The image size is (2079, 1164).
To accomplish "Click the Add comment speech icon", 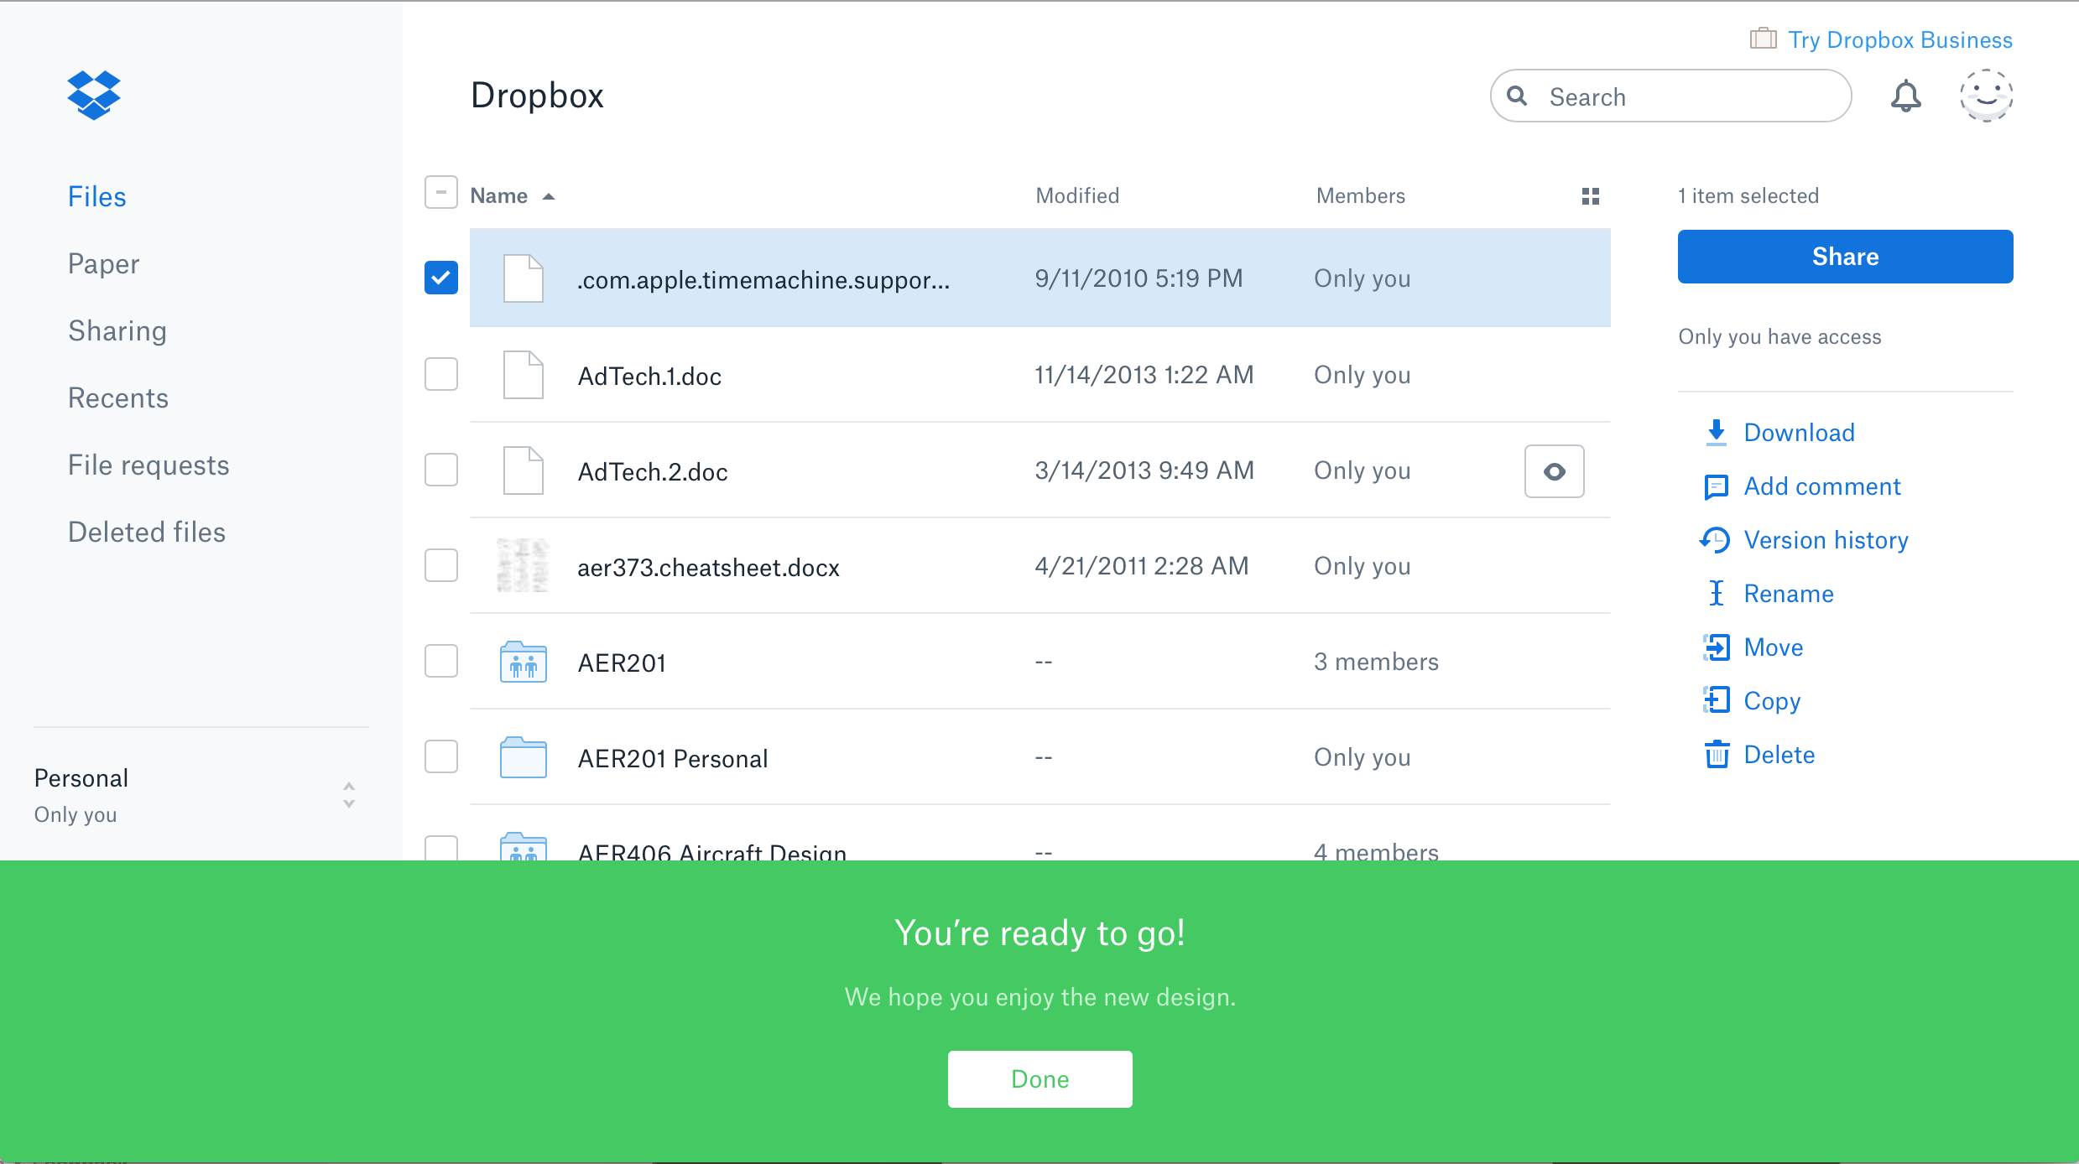I will (1716, 486).
